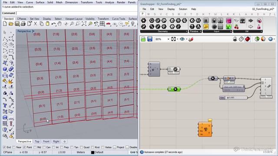Toggle the Tan osnap checkbox
This screenshot has height=156, width=278.
[x=72, y=147]
